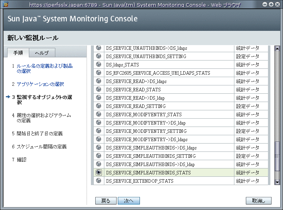Open the ヘルプ tab
283x210 pixels.
click(42, 53)
